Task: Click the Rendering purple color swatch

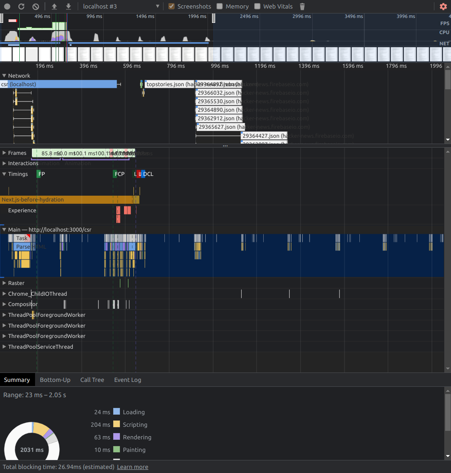Action: pyautogui.click(x=116, y=437)
